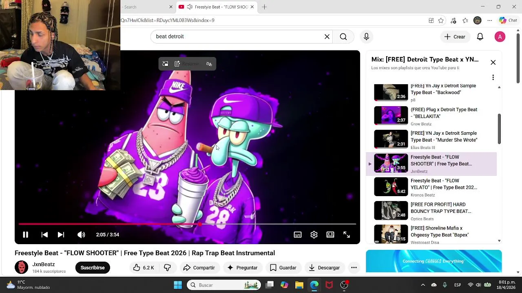The width and height of the screenshot is (522, 293).
Task: Open the Edge favorites list icon
Action: [x=465, y=20]
